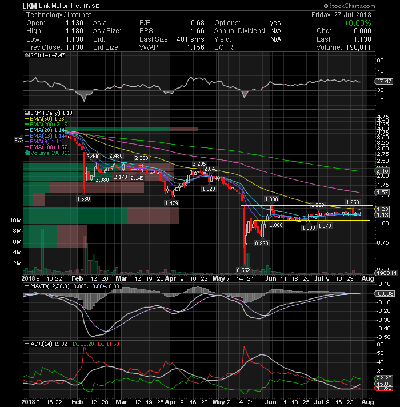Screen dimensions: 400x407
Task: Click the Options value yes
Action: coord(275,23)
